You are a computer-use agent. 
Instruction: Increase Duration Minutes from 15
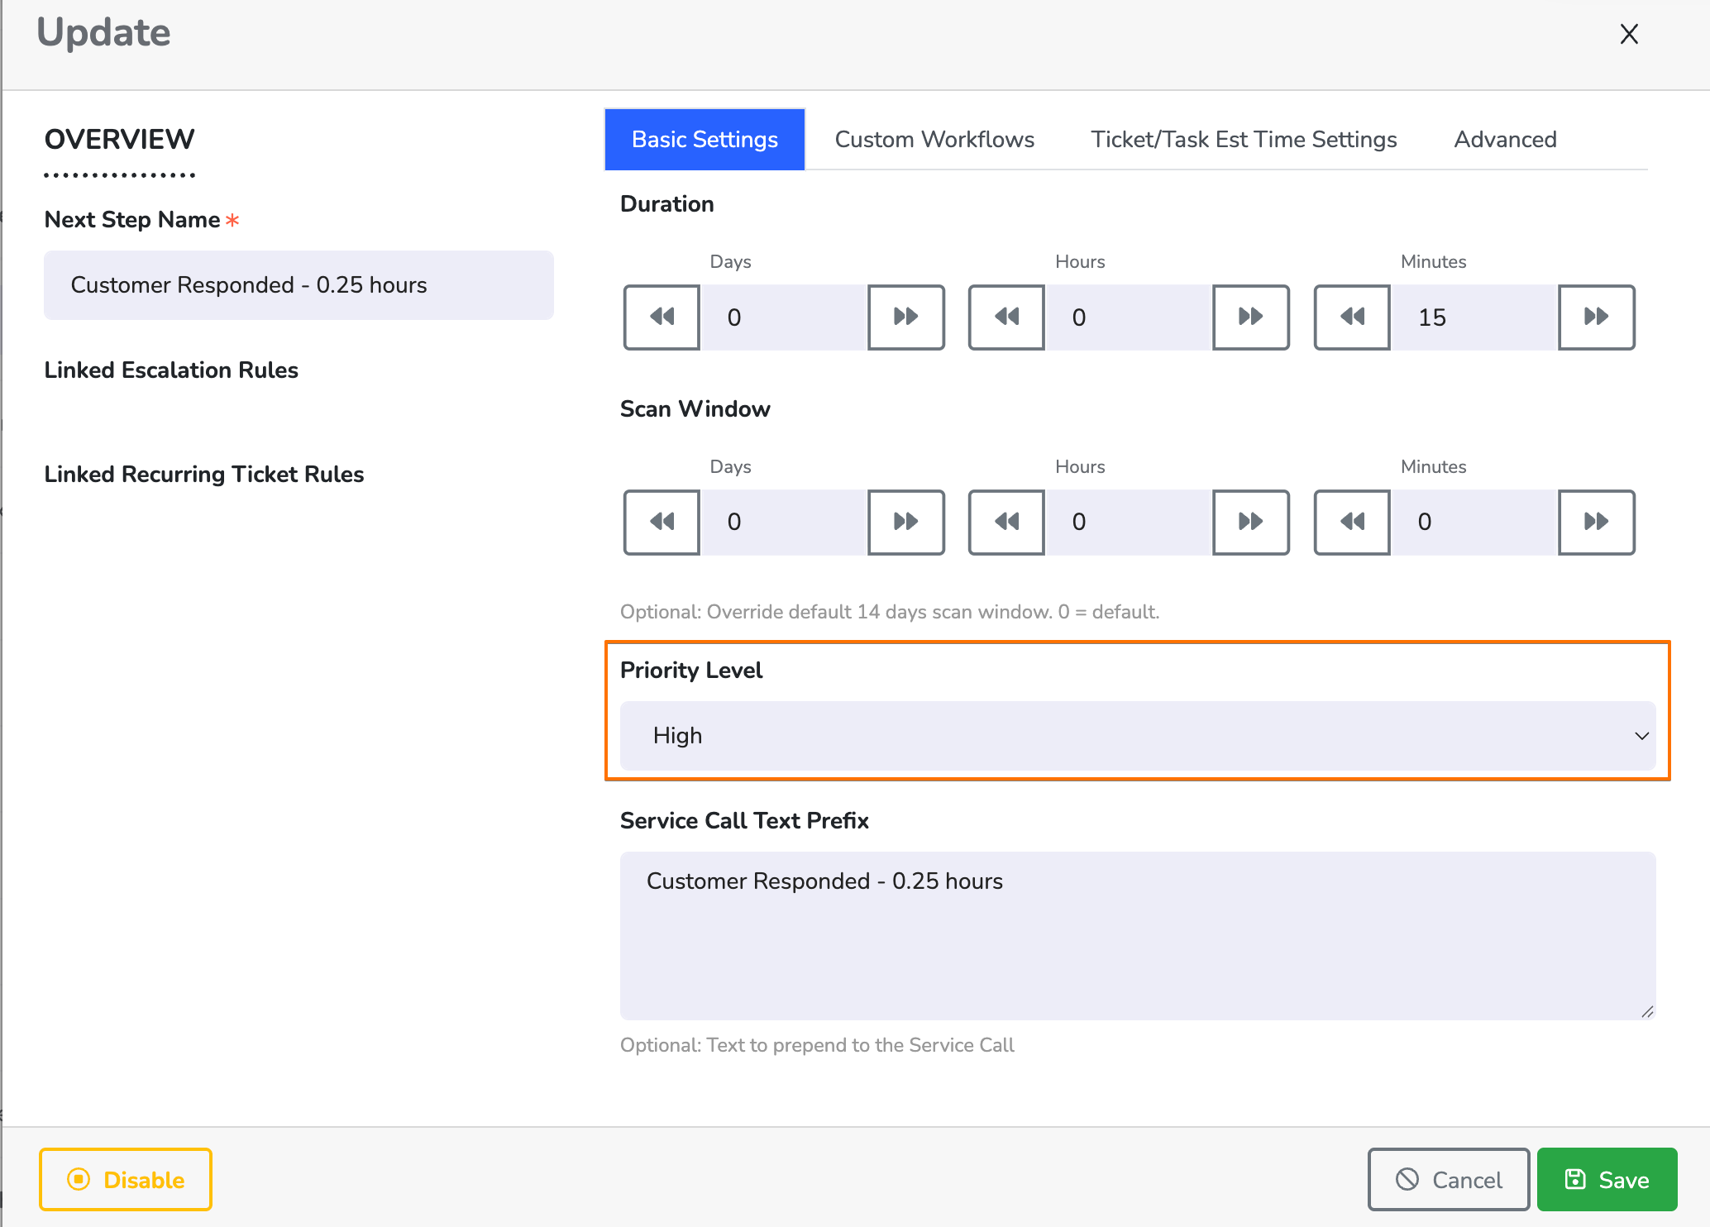[1596, 317]
